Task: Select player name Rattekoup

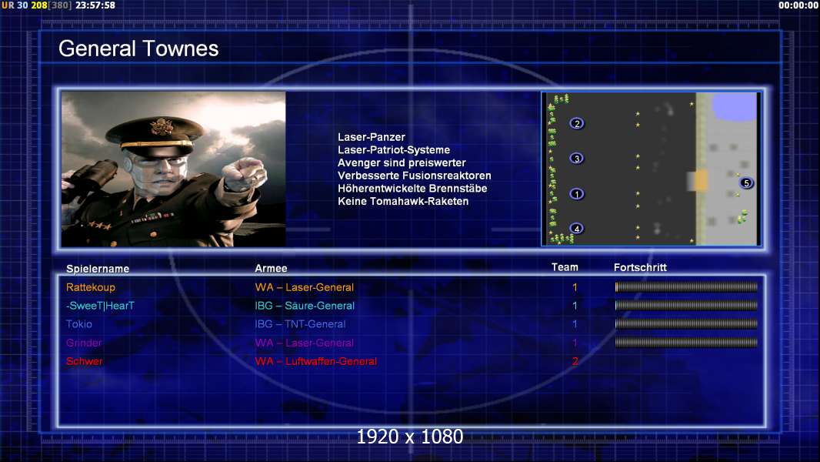Action: click(91, 287)
